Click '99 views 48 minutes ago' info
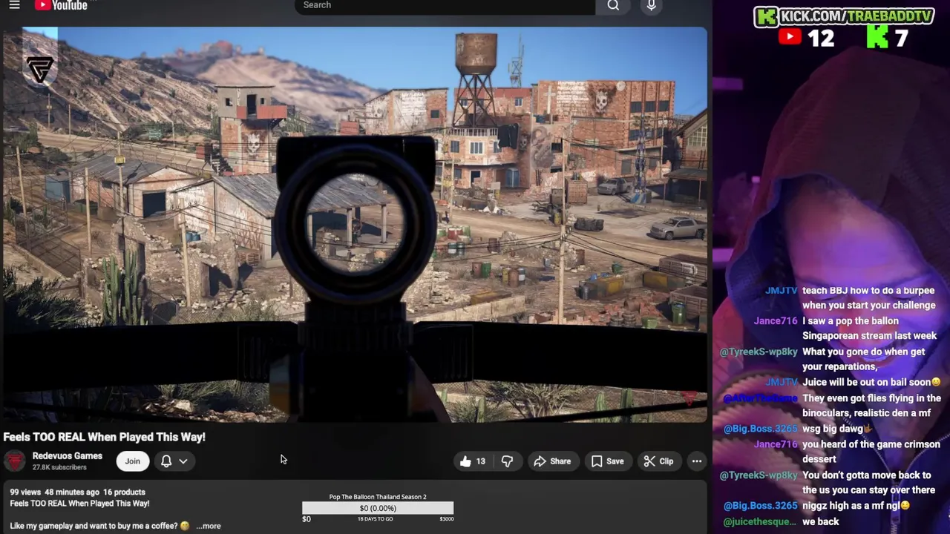Image resolution: width=950 pixels, height=534 pixels. [54, 492]
